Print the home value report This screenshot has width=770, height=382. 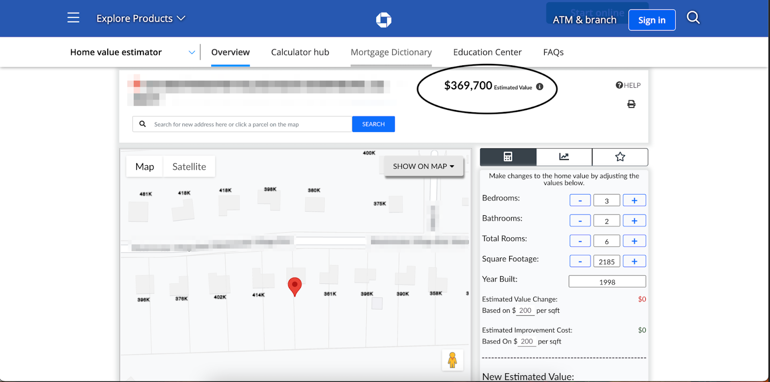pos(631,104)
